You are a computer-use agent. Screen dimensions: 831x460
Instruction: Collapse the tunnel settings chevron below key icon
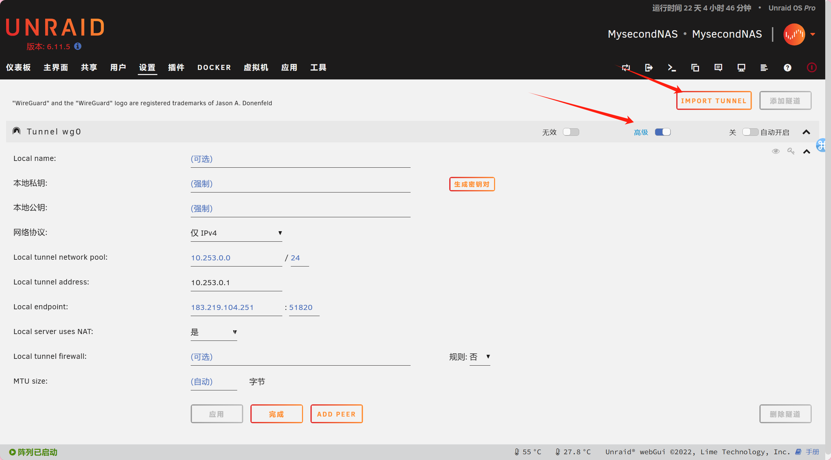(x=807, y=151)
